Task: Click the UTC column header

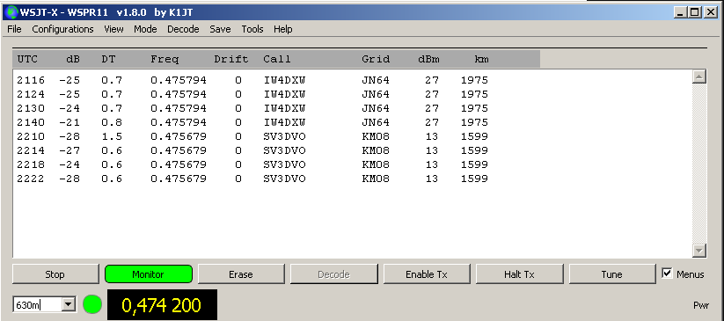Action: click(27, 59)
